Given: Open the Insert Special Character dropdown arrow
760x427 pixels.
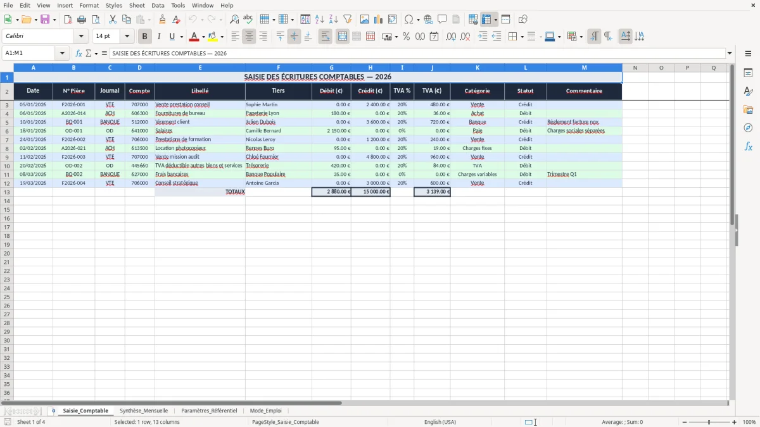Looking at the screenshot, I should click(418, 20).
